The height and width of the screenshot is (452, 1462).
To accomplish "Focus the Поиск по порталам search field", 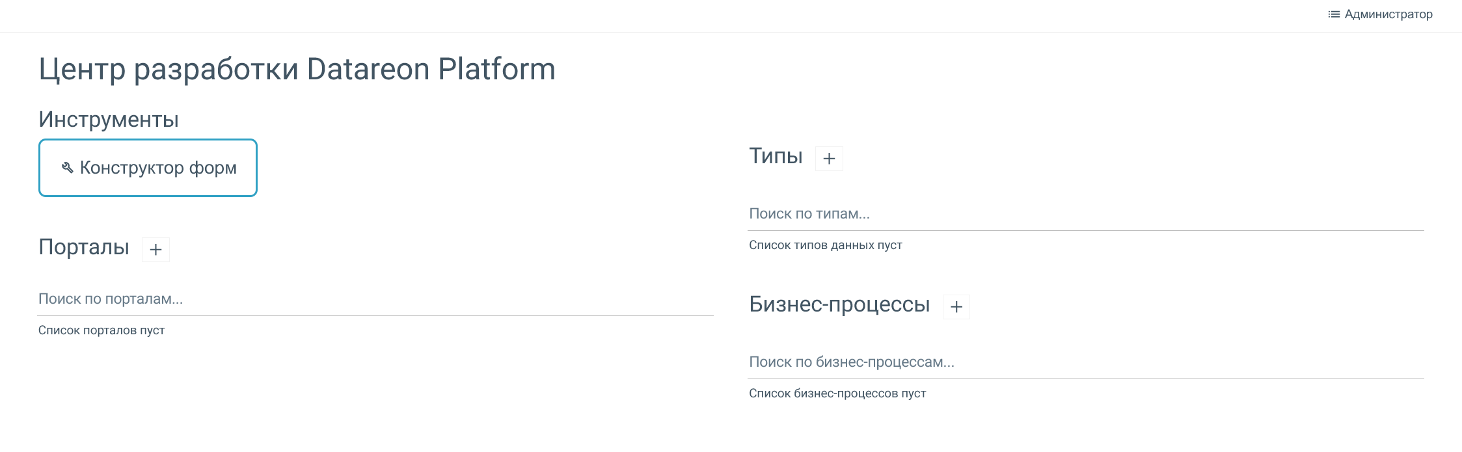I will click(375, 299).
